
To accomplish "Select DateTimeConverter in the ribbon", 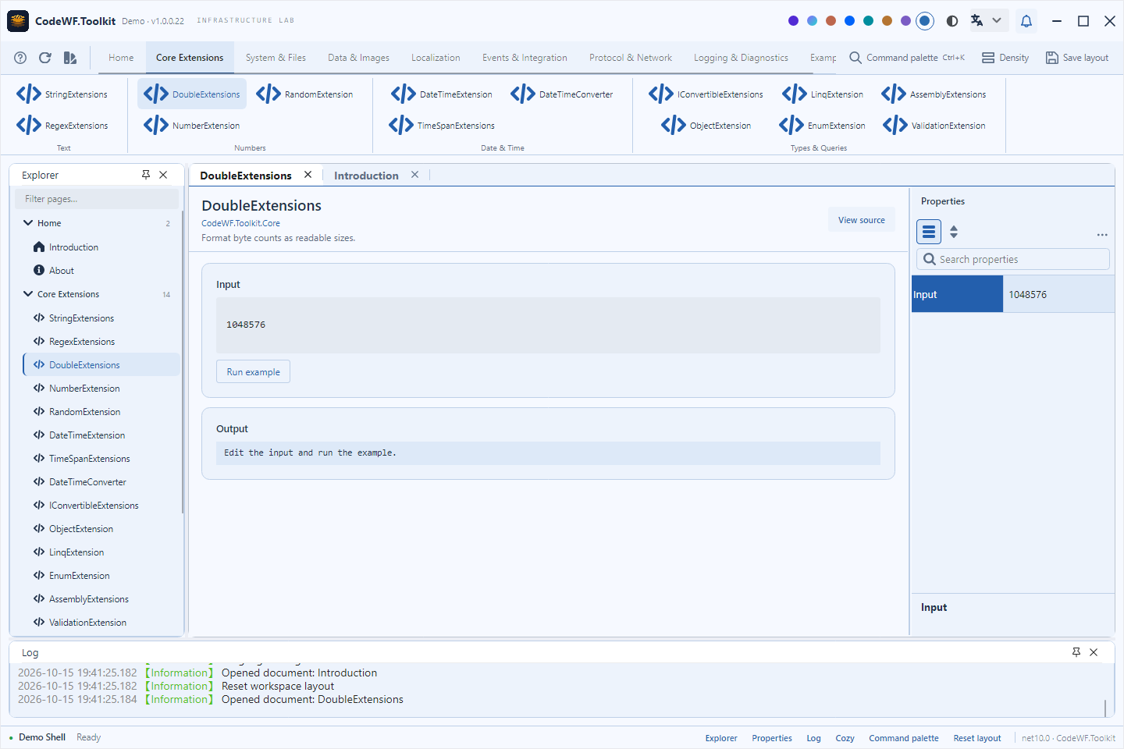I will (562, 94).
